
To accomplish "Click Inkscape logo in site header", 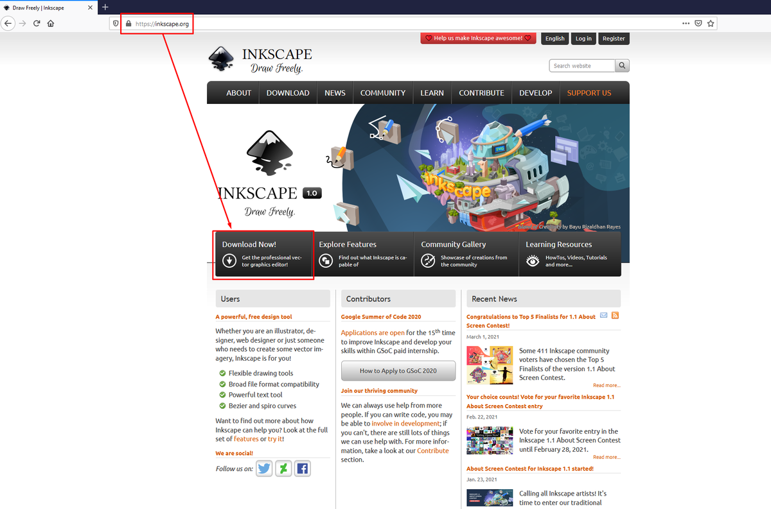I will 260,60.
